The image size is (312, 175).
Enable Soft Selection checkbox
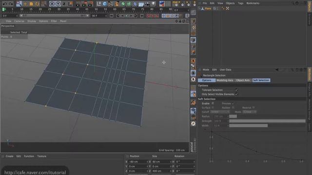click(213, 104)
